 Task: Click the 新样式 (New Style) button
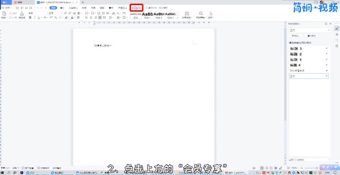(x=296, y=36)
